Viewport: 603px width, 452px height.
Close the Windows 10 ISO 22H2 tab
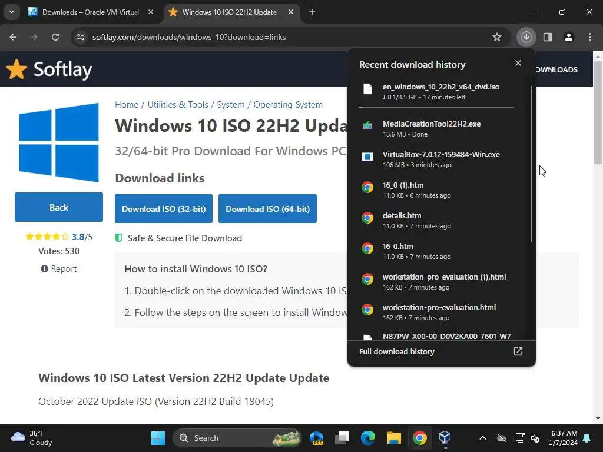coord(291,12)
